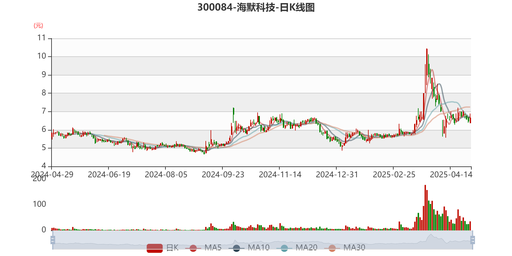Click the tallest red volume bar
The height and width of the screenshot is (256, 512).
[x=425, y=207]
